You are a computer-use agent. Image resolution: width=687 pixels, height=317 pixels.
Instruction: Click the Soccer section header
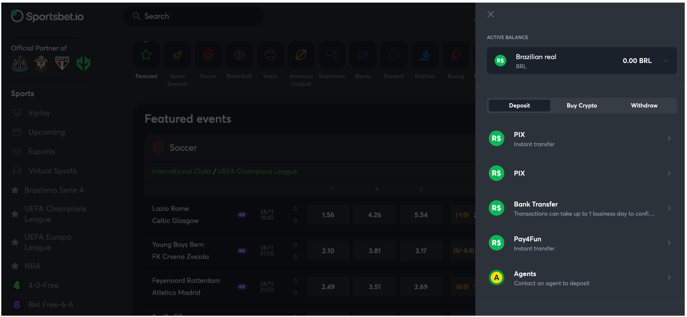(x=310, y=148)
